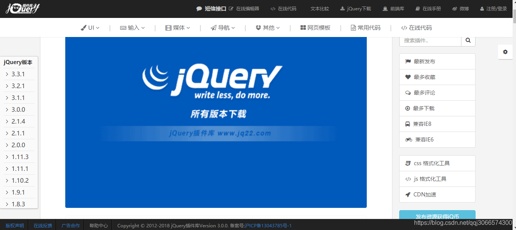Click the CSS3 icon beside css 格式化工具
The width and height of the screenshot is (516, 230).
point(408,163)
